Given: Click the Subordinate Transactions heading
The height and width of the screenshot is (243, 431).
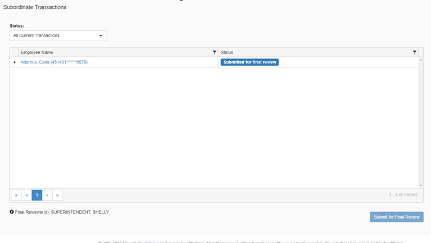Looking at the screenshot, I should click(35, 7).
